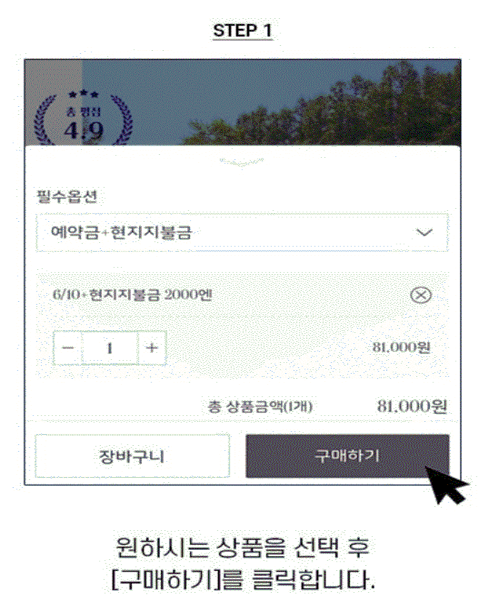The width and height of the screenshot is (499, 600).
Task: Increase quantity with the plus button
Action: (152, 348)
